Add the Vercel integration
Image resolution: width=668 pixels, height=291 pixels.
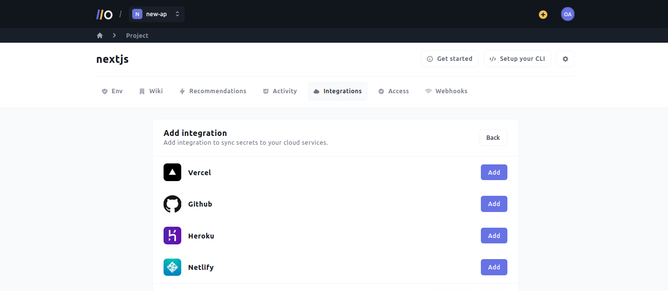[494, 172]
